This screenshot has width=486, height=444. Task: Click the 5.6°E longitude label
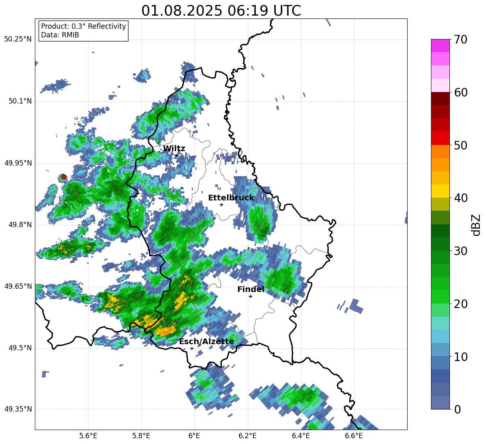(88, 436)
